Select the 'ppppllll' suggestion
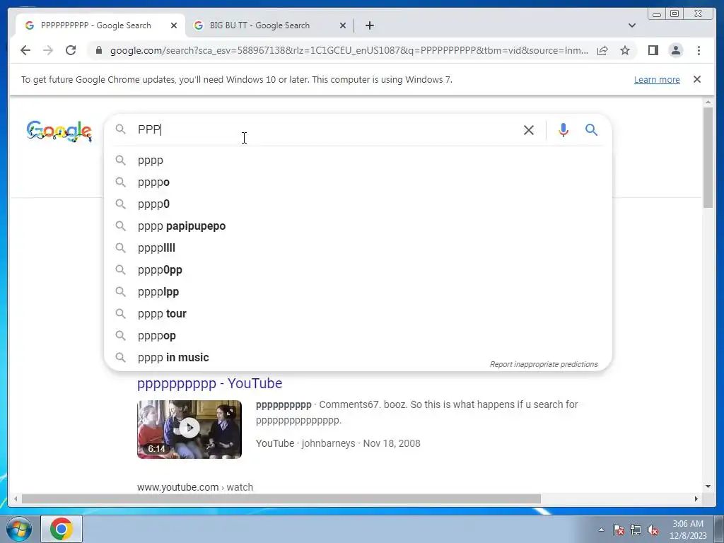The height and width of the screenshot is (543, 724). 358,248
